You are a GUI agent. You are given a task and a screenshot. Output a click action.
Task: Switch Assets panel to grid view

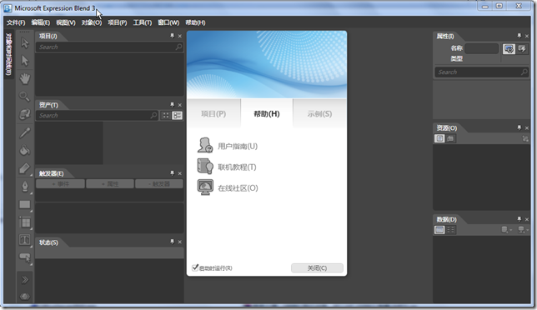[166, 116]
